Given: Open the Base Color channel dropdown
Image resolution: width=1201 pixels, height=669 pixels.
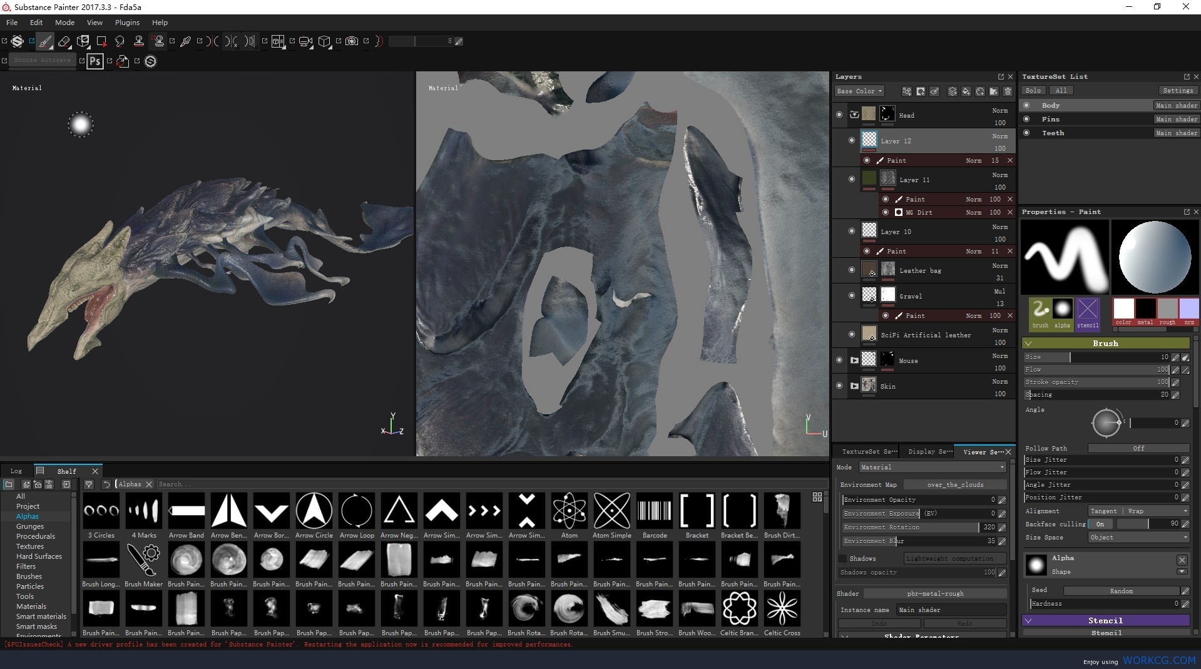Looking at the screenshot, I should point(859,91).
